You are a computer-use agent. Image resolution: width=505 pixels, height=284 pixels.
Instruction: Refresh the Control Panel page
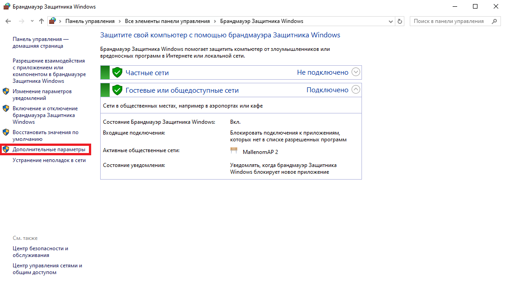(400, 21)
